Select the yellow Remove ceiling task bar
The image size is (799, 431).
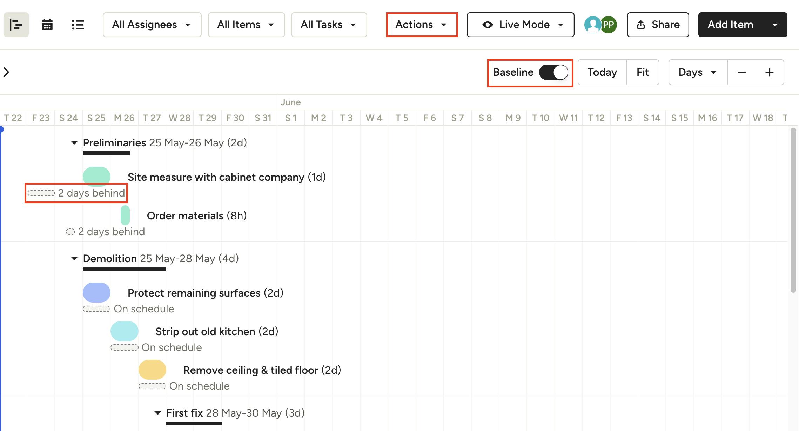click(x=152, y=370)
